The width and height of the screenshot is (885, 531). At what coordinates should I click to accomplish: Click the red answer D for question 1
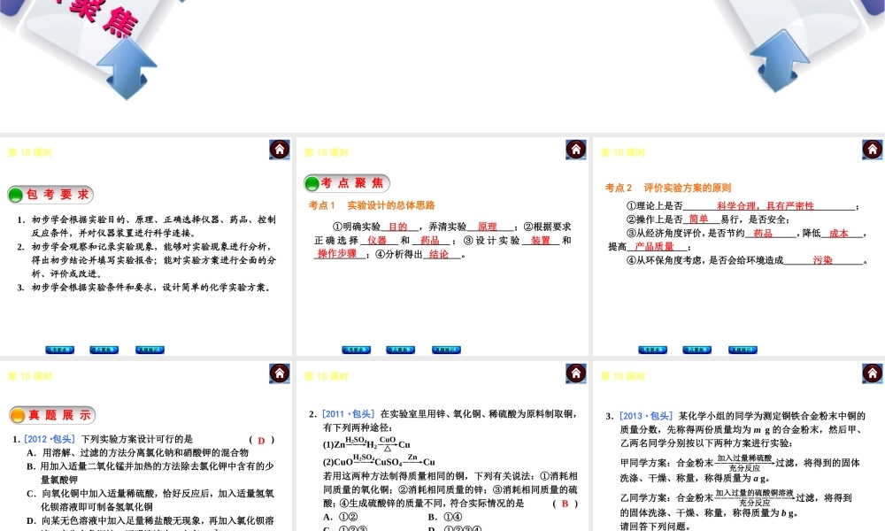[261, 440]
